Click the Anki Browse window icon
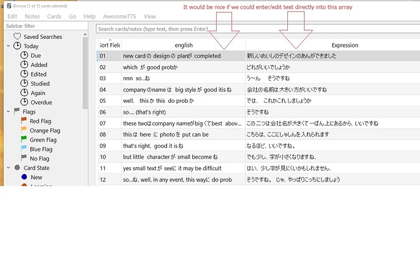420x264 pixels. click(x=9, y=5)
